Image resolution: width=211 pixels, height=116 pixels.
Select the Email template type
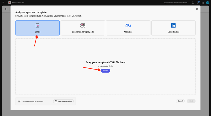[x=37, y=28]
